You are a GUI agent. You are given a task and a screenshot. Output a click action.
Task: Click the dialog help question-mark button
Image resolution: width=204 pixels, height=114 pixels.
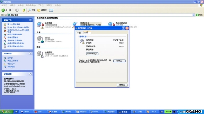(123, 28)
